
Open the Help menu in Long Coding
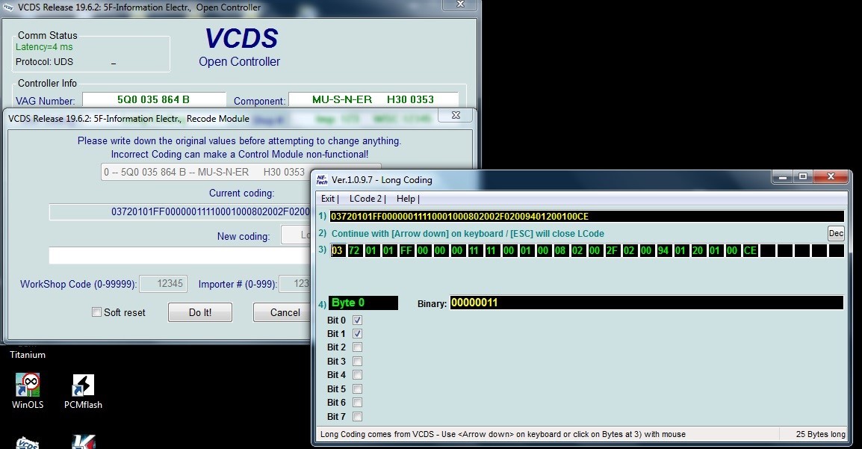click(407, 199)
